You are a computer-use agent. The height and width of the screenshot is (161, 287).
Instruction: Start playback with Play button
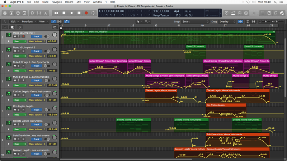pyautogui.click(x=72, y=13)
